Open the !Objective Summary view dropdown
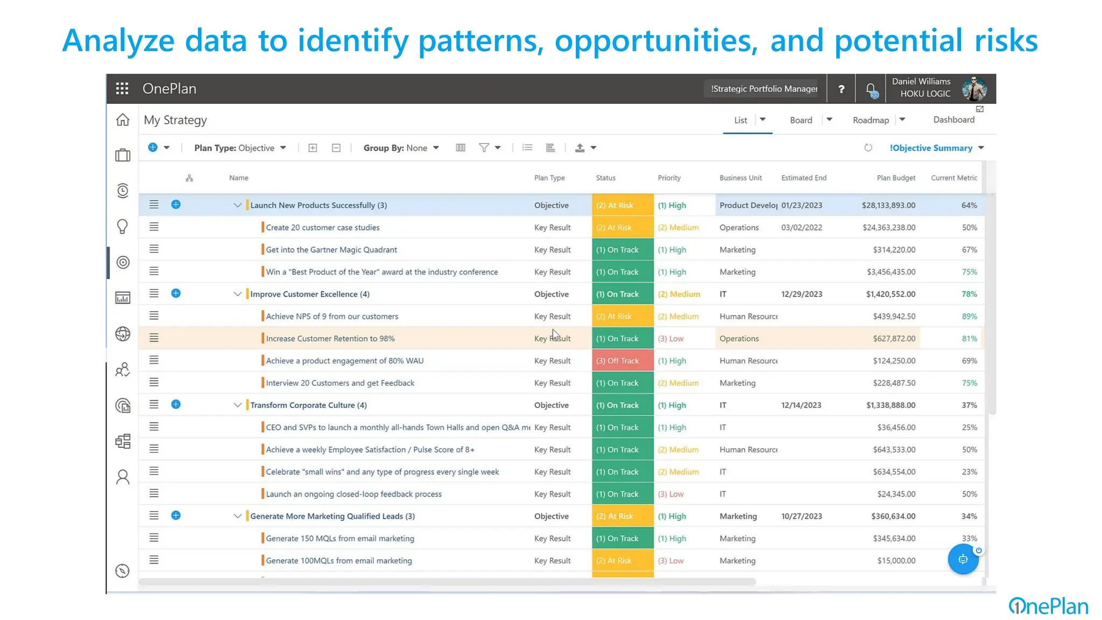1102x620 pixels. (x=937, y=148)
